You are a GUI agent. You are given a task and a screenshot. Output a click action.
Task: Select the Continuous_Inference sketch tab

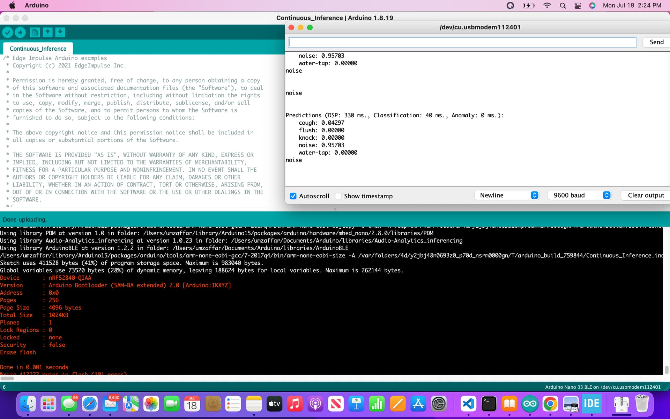click(x=38, y=49)
